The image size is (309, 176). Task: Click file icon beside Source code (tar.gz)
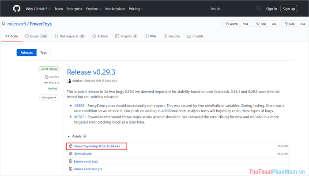(71, 169)
